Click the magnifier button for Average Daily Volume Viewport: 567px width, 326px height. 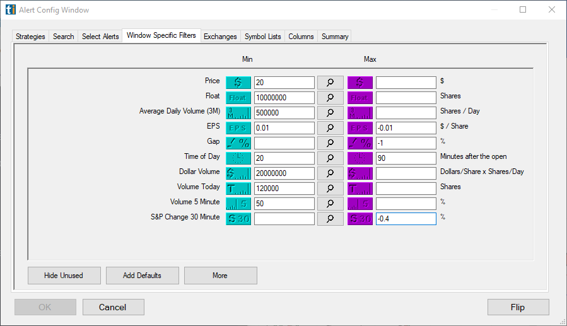(330, 113)
